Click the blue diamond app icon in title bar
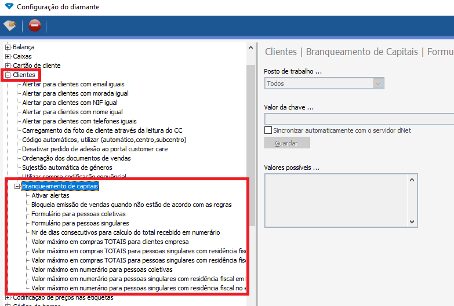Screen dimensions: 454x306 [8, 7]
